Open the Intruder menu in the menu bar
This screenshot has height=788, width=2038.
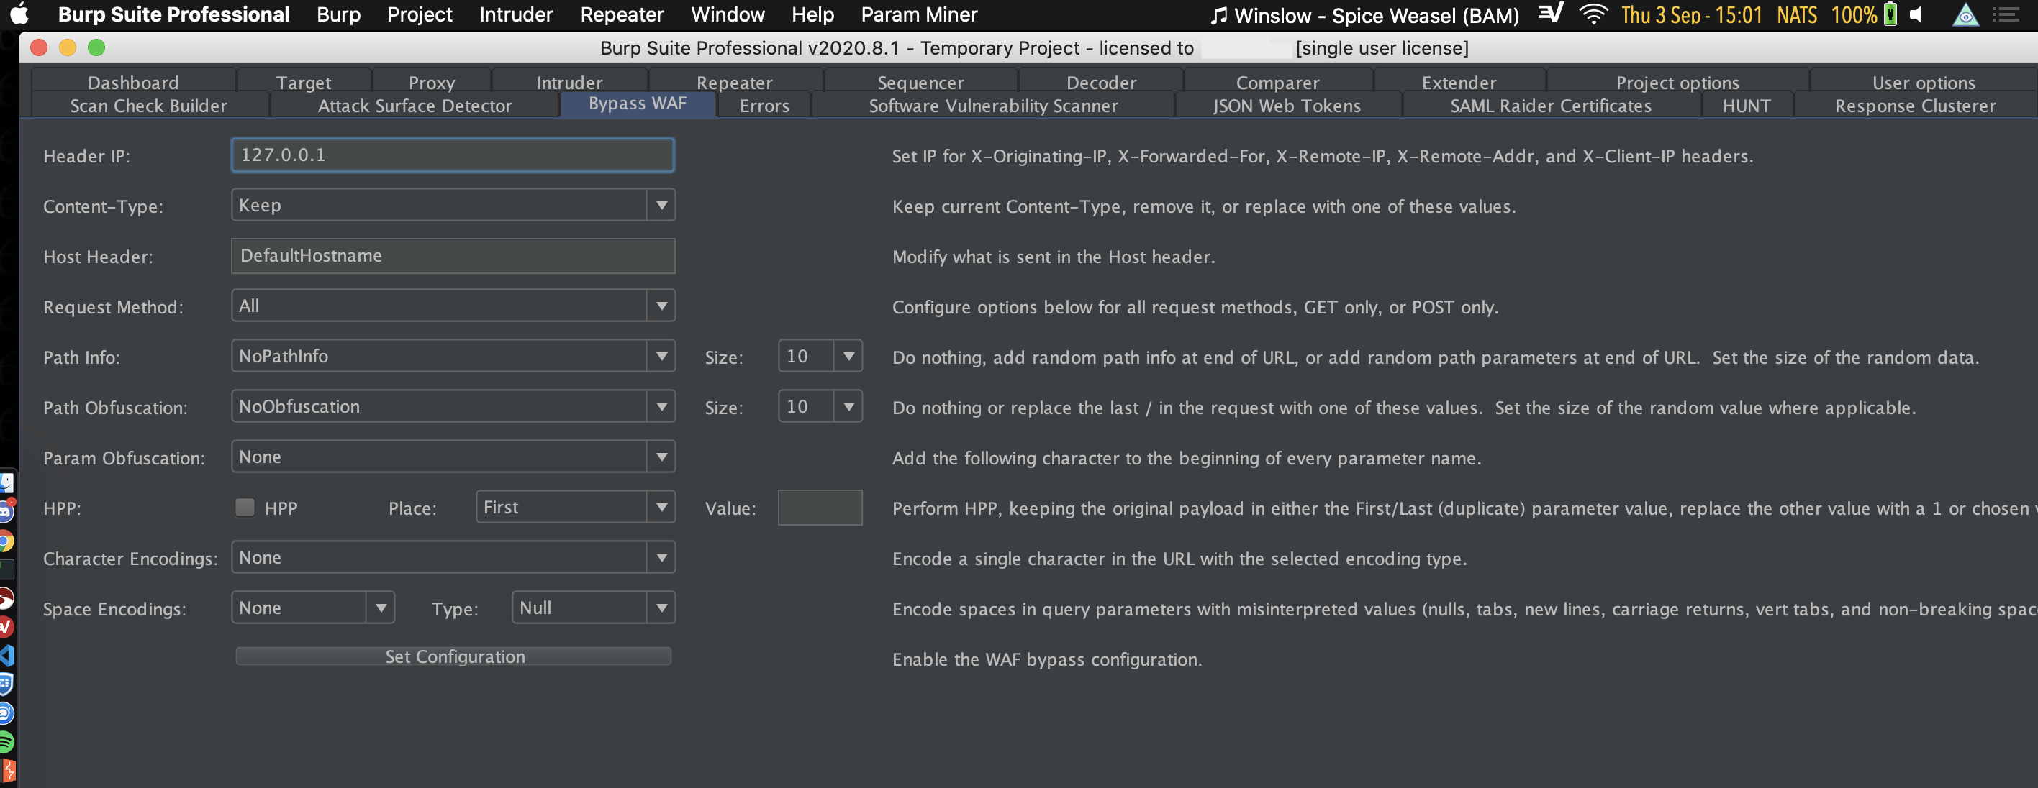(x=516, y=14)
